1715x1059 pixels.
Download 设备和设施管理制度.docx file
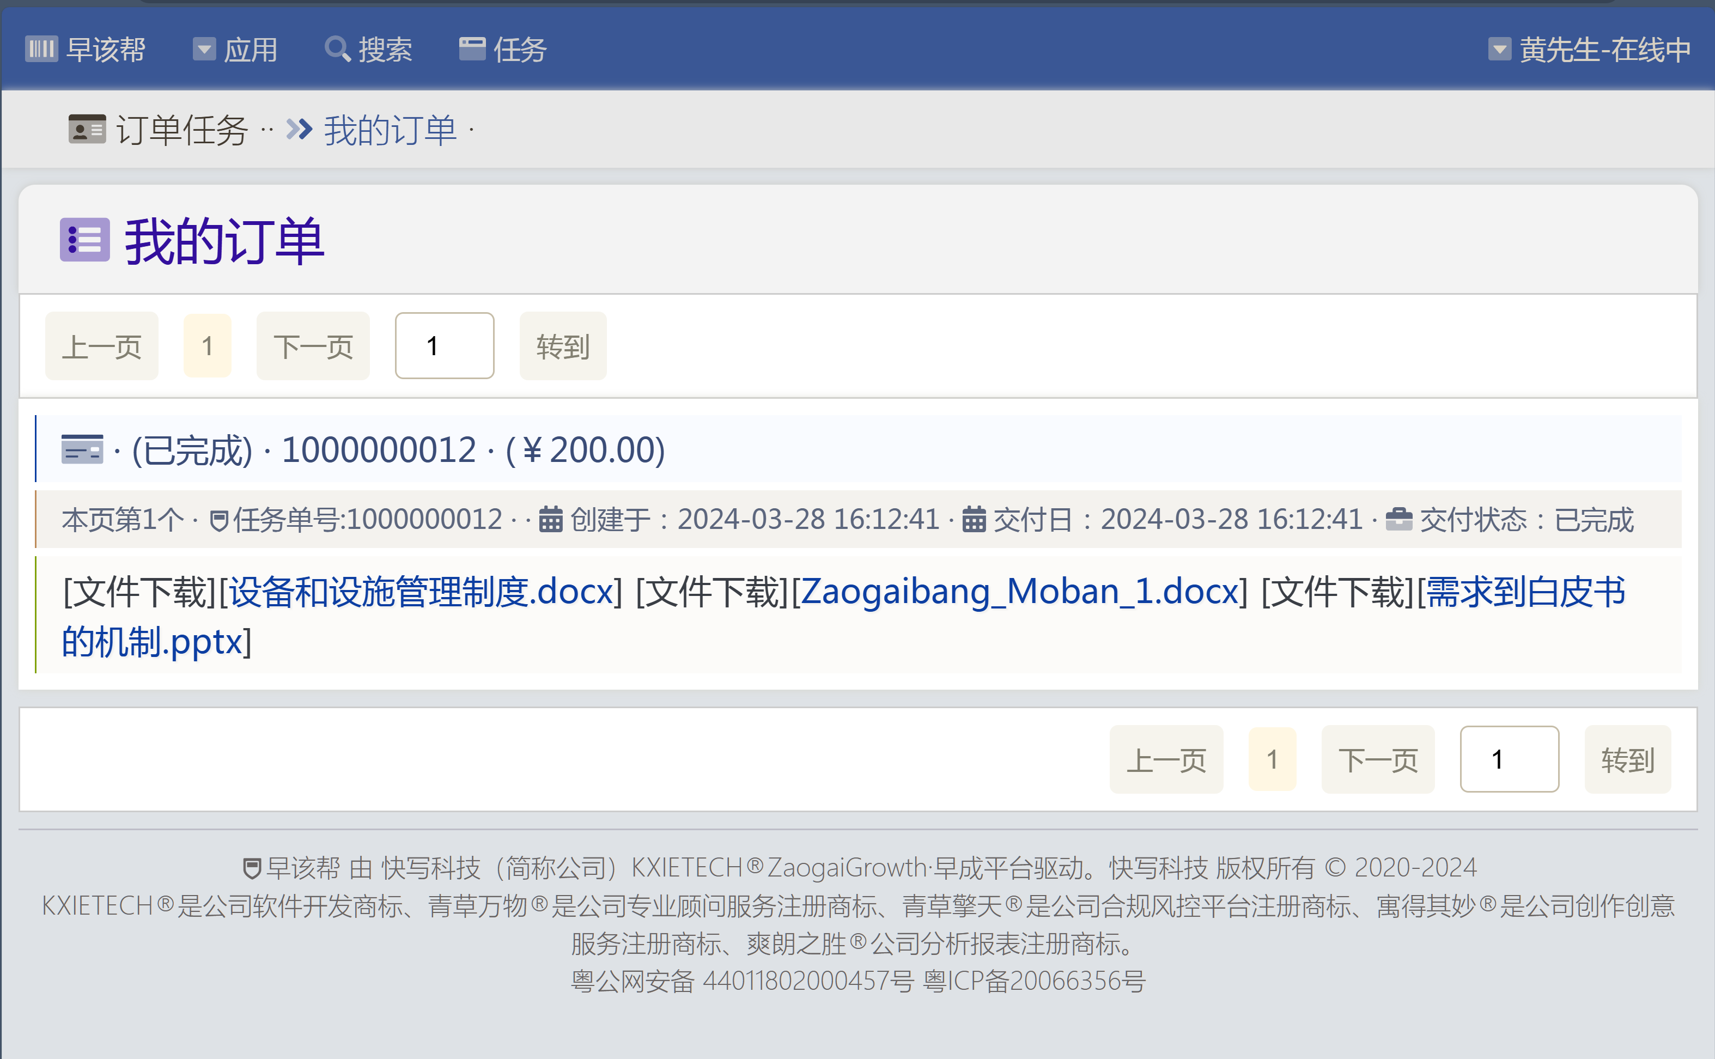coord(421,591)
